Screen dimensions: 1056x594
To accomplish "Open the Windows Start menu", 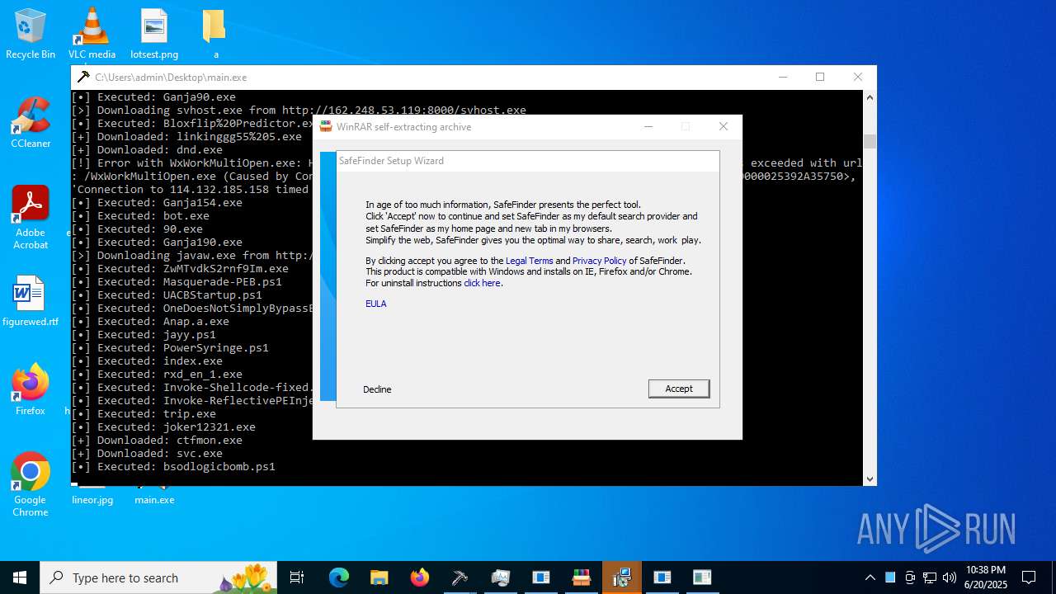I will 20,577.
